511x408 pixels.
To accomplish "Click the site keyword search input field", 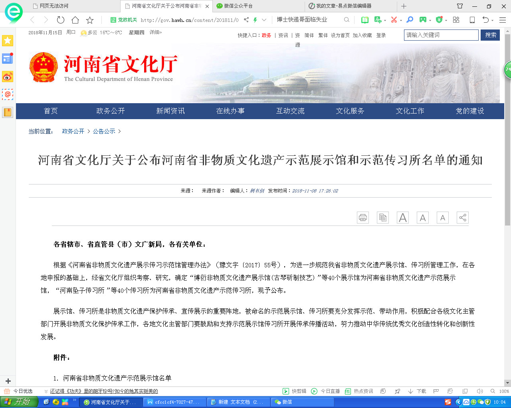I will (x=441, y=35).
